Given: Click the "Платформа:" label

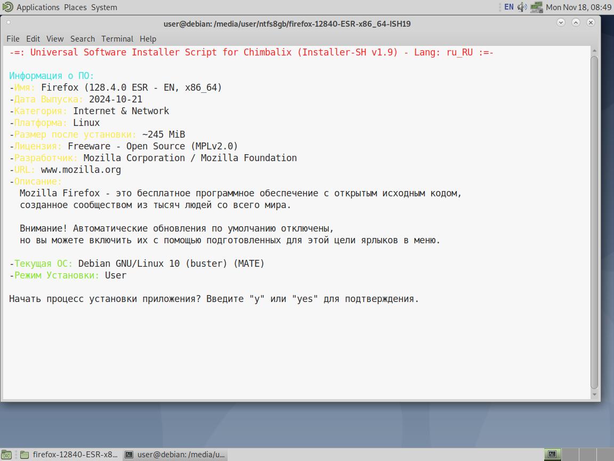Looking at the screenshot, I should (x=41, y=123).
